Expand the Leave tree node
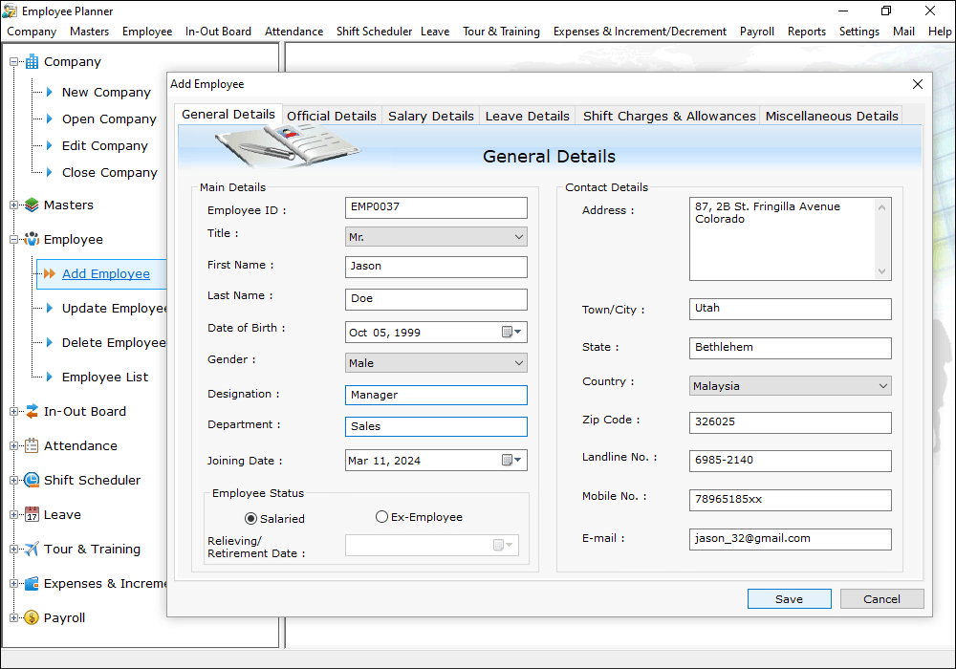Viewport: 956px width, 669px height. 13,515
